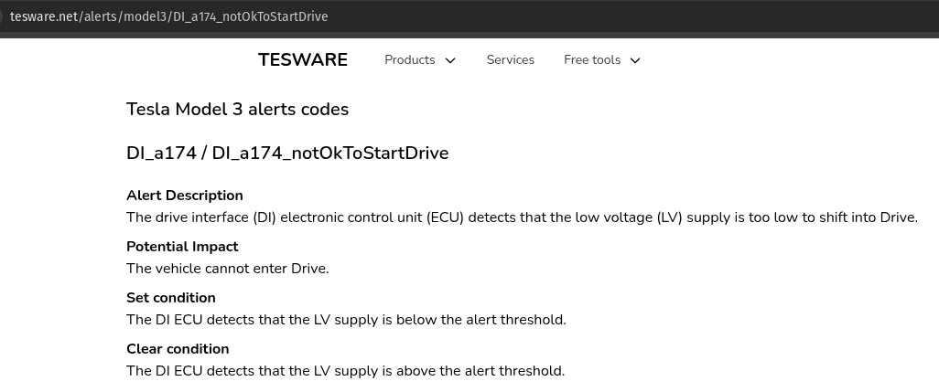The image size is (939, 392).
Task: Click DI_a174_notOkToStartDrive in the URL
Action: pyautogui.click(x=250, y=16)
